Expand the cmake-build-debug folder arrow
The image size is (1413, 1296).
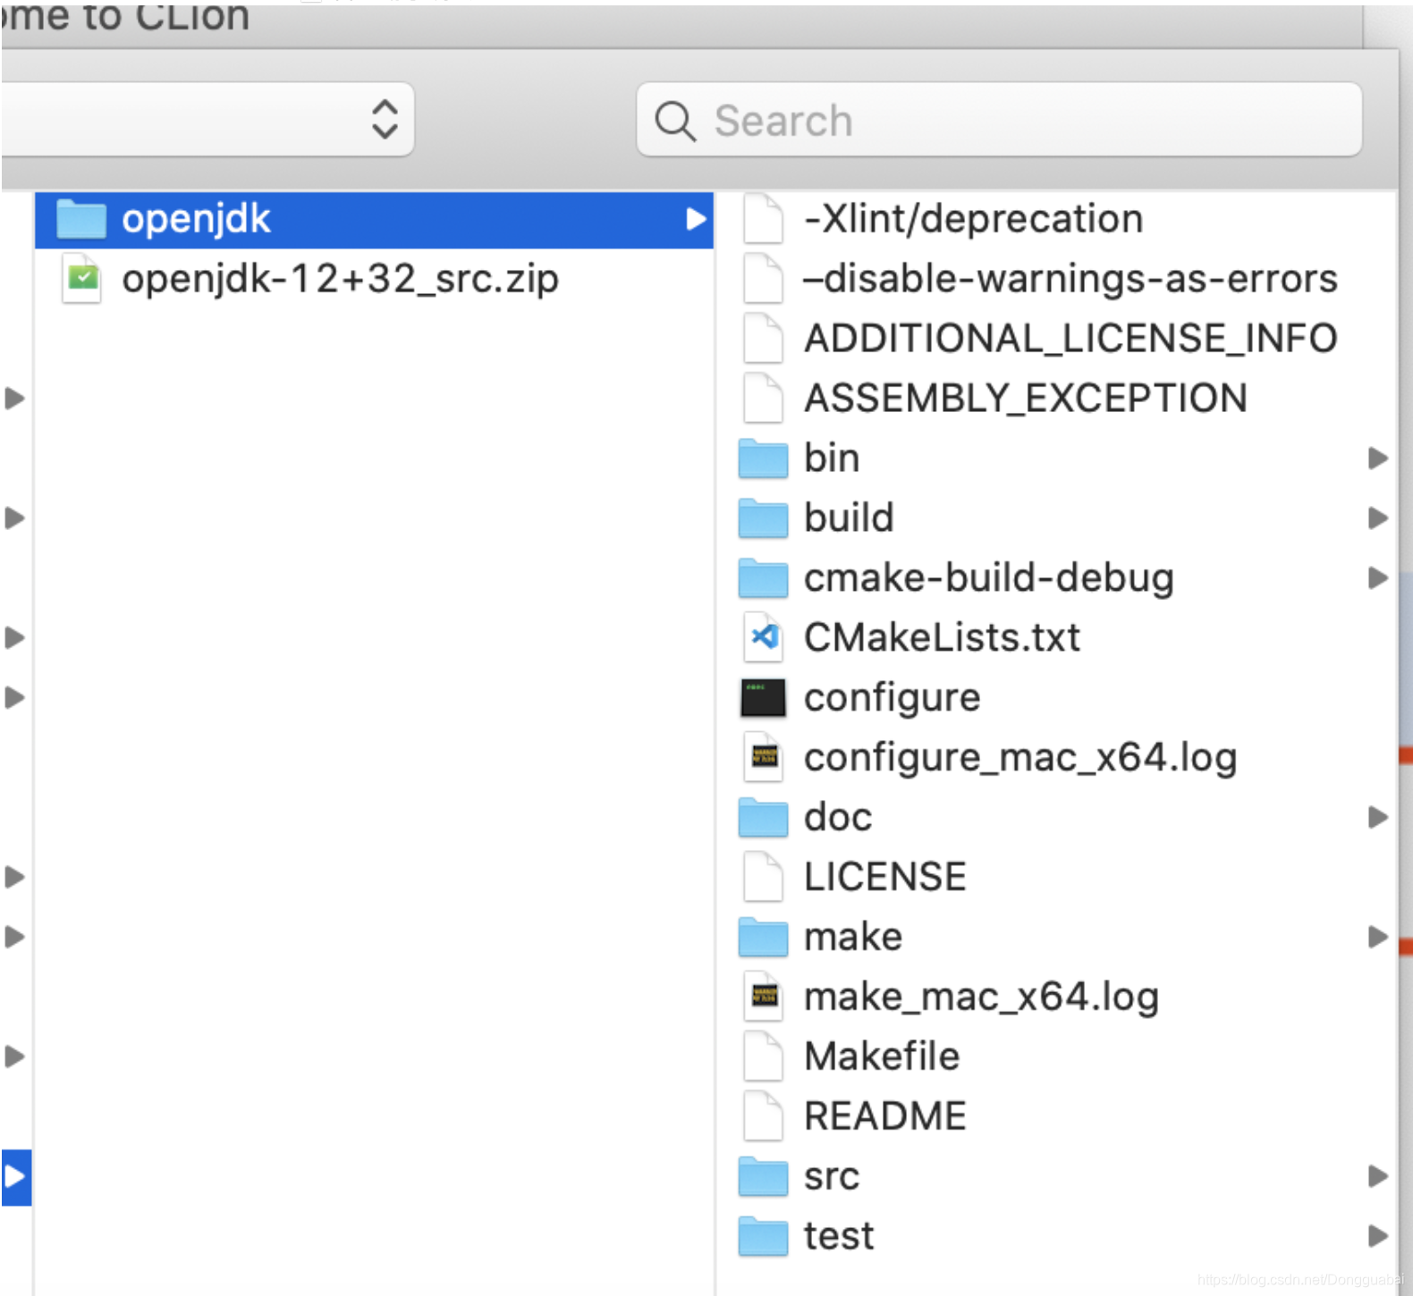pyautogui.click(x=1378, y=578)
